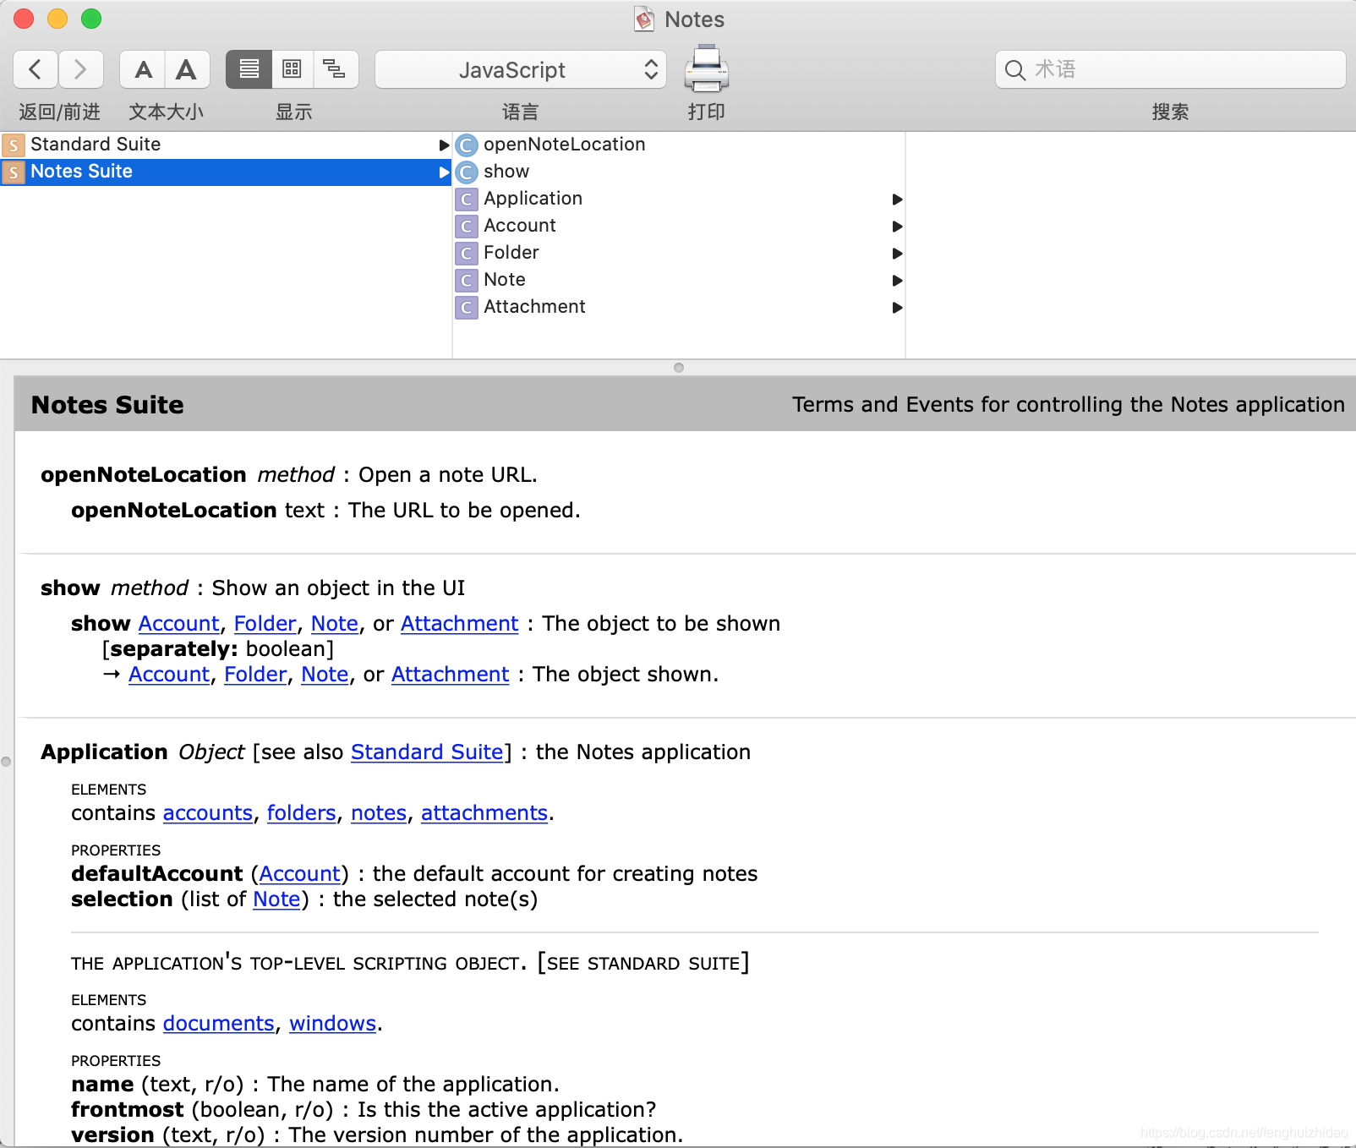Select Standard Suite in the suite list

226,145
